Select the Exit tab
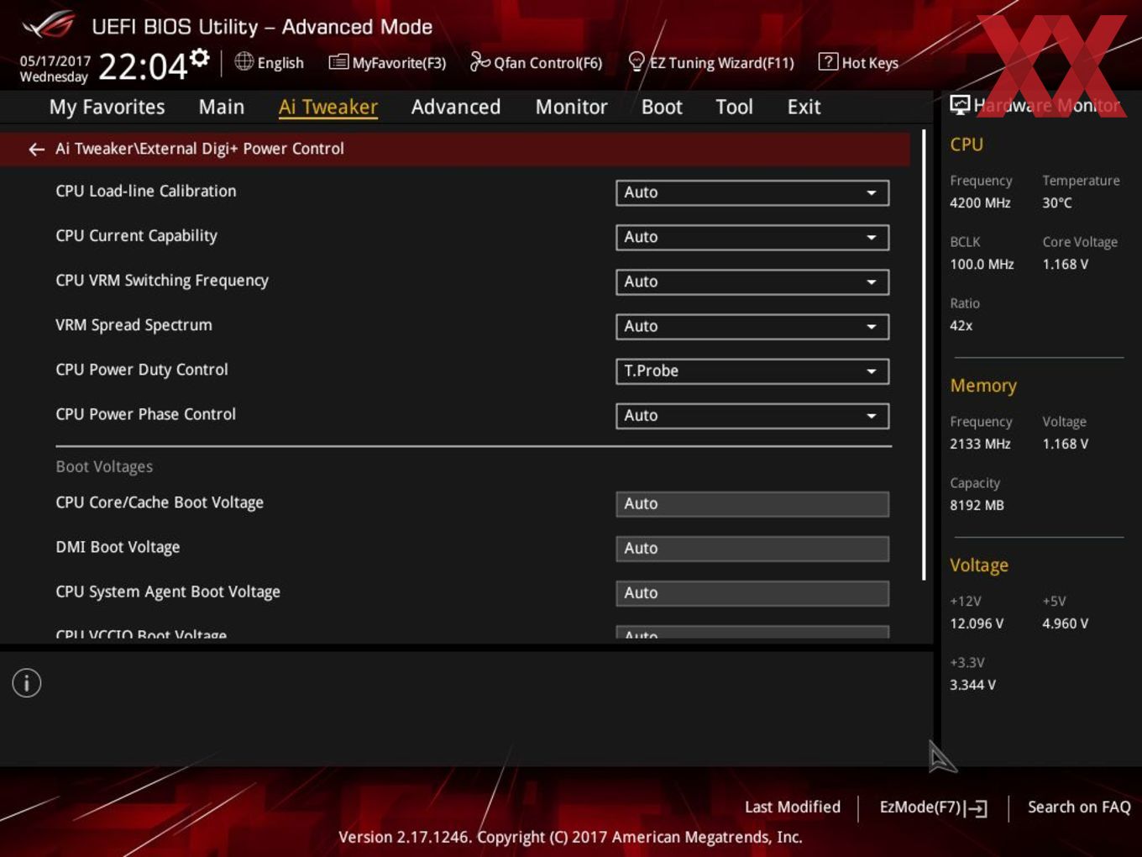This screenshot has height=857, width=1142. point(804,107)
